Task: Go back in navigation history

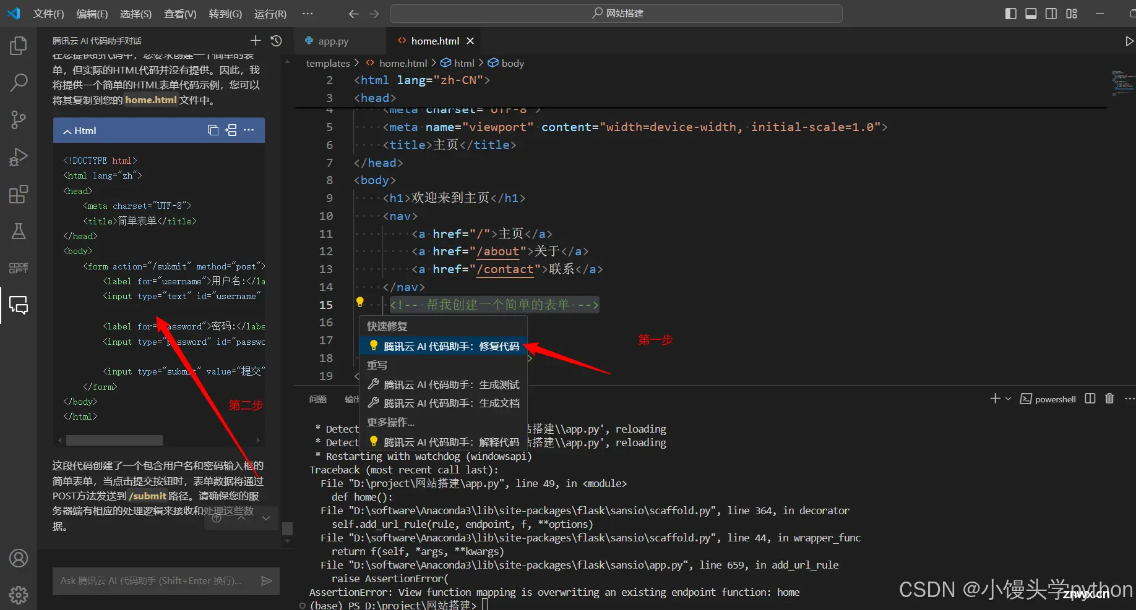Action: click(353, 14)
